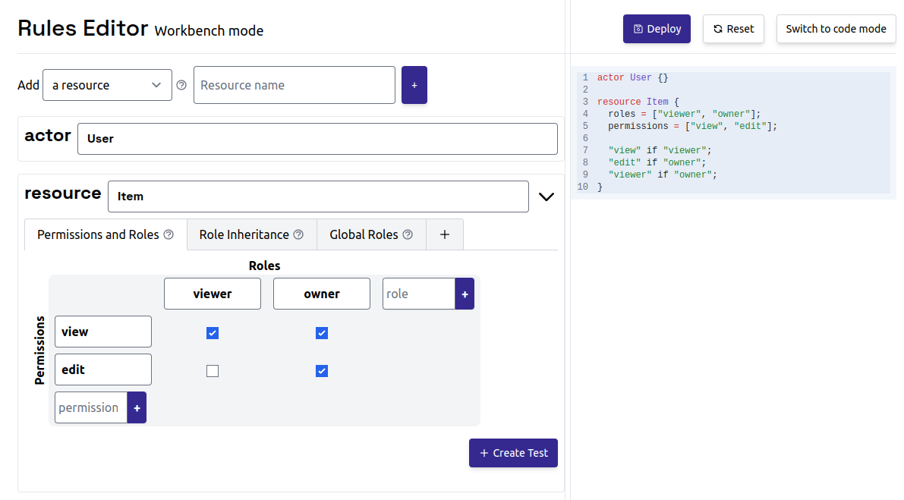This screenshot has height=500, width=904.
Task: Uncheck view permission for viewer role
Action: click(x=213, y=333)
